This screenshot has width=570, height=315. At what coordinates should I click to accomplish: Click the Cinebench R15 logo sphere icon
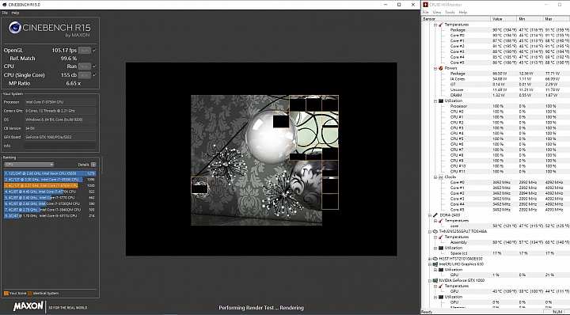pyautogui.click(x=14, y=28)
